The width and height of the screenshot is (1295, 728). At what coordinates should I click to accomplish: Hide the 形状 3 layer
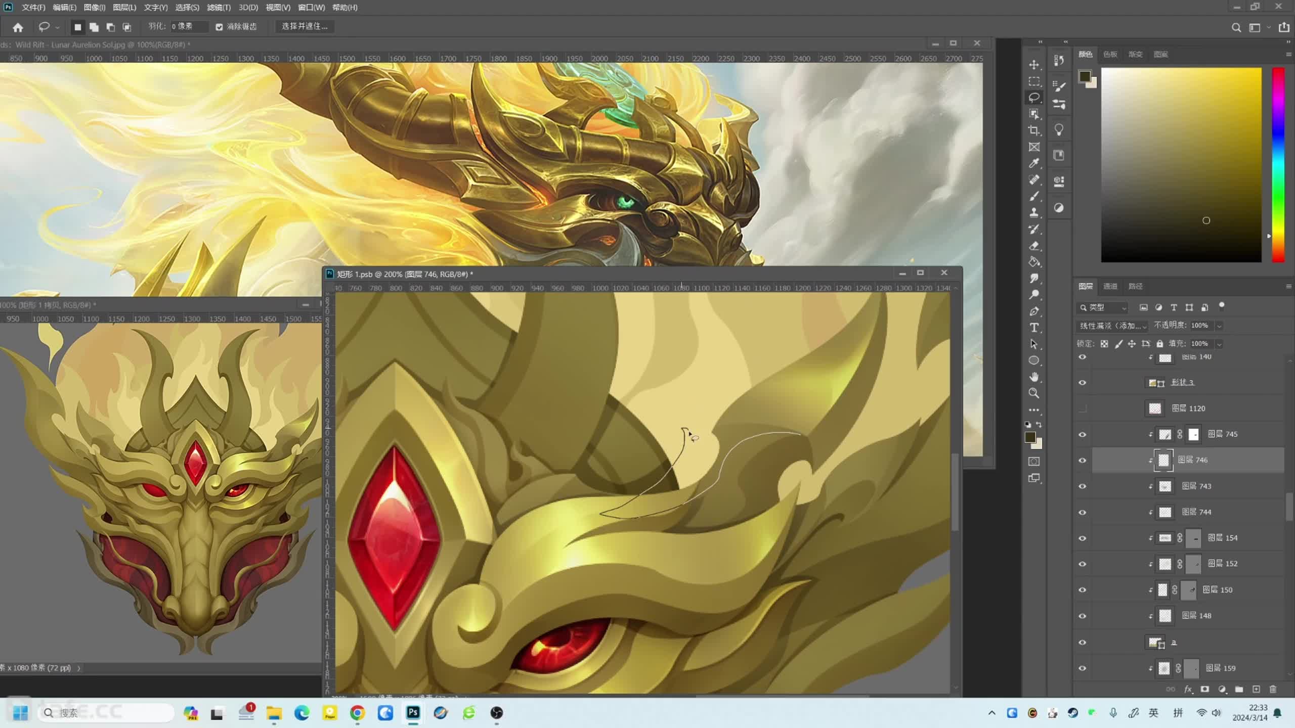1082,383
